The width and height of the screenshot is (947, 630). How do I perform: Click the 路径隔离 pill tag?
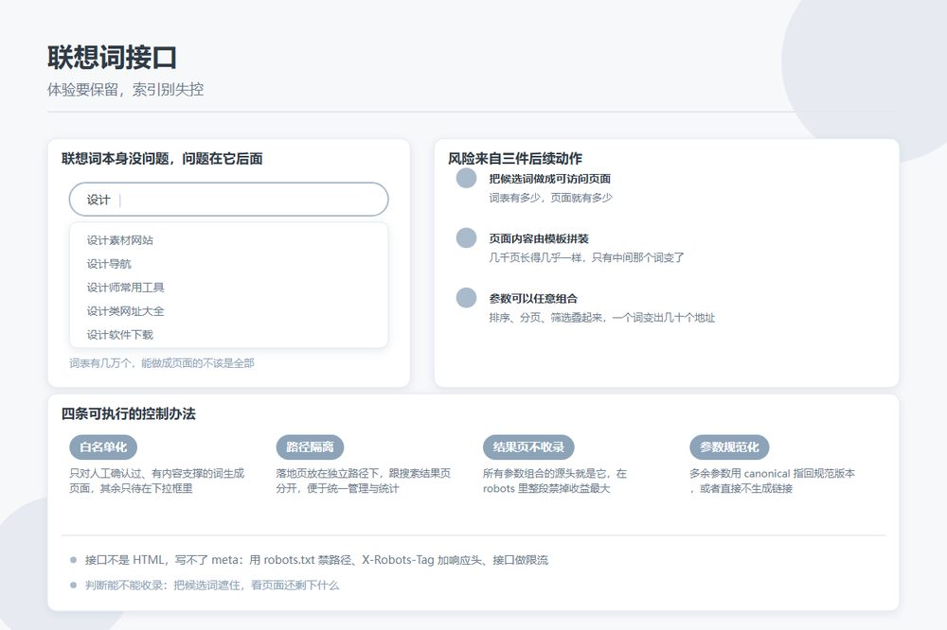pos(310,447)
